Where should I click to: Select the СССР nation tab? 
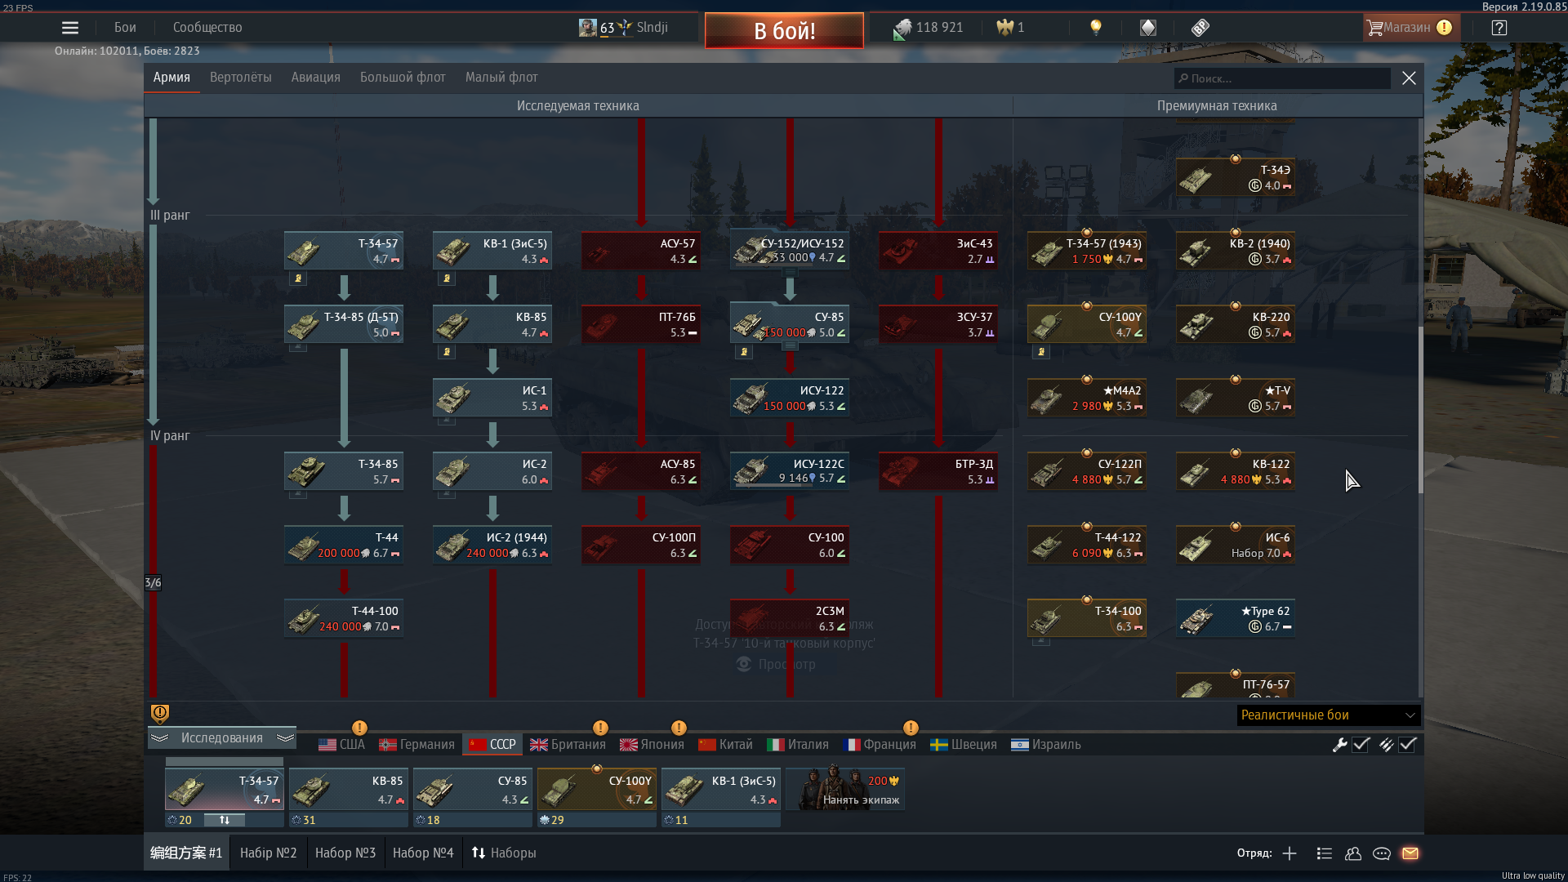[492, 745]
